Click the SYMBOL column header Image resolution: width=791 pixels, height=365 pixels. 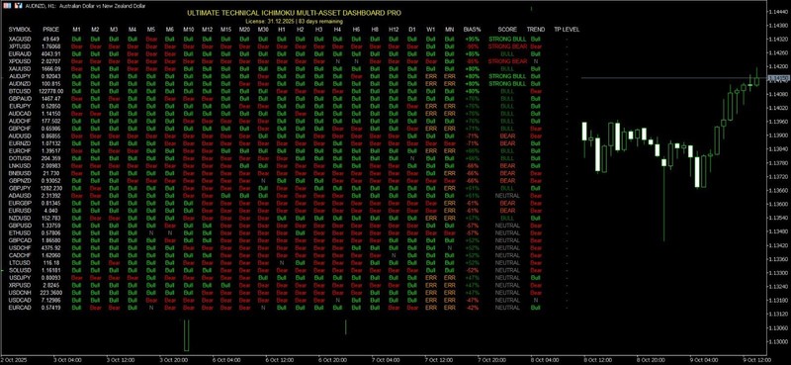pyautogui.click(x=20, y=30)
